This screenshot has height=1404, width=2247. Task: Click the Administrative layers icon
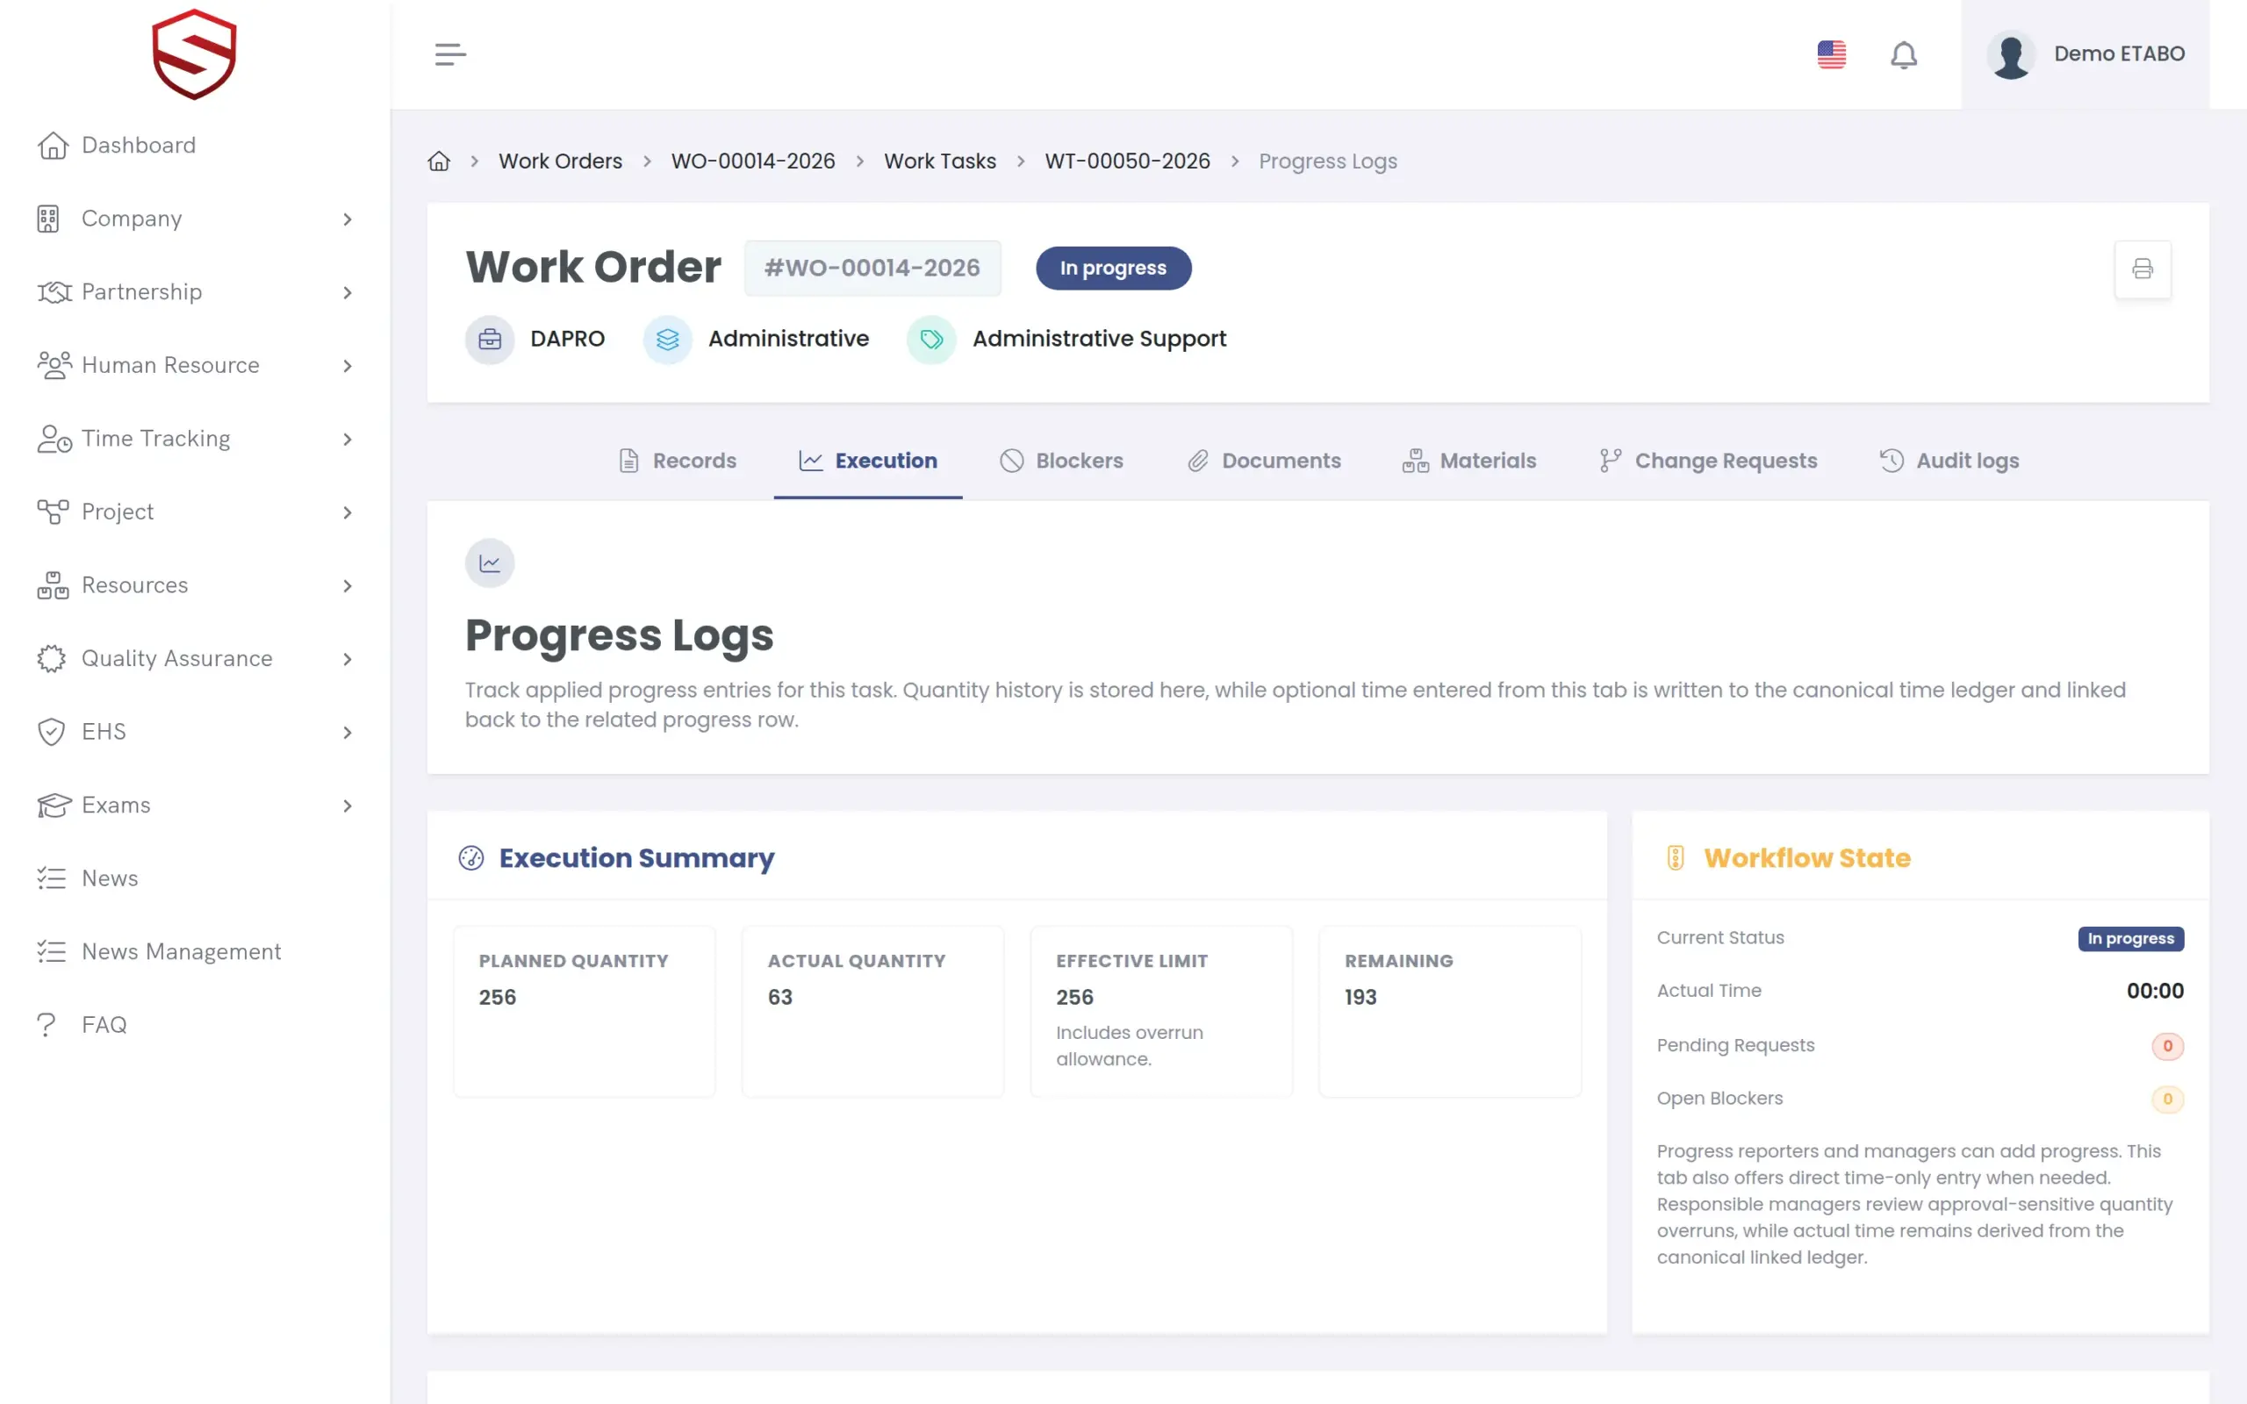[668, 340]
